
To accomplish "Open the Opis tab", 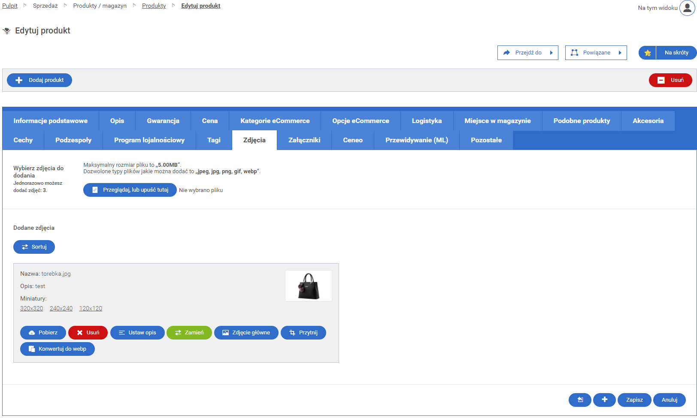I will pos(117,121).
